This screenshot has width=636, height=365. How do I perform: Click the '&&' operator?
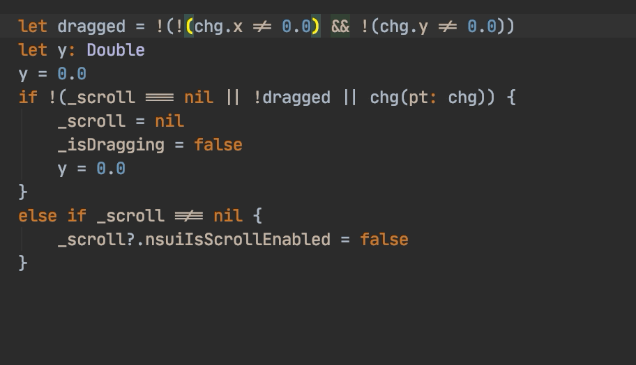pos(340,26)
